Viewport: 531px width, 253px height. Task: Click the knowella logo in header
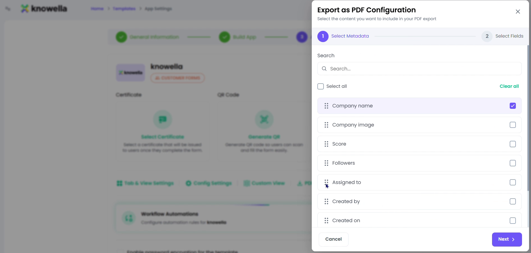(x=44, y=8)
